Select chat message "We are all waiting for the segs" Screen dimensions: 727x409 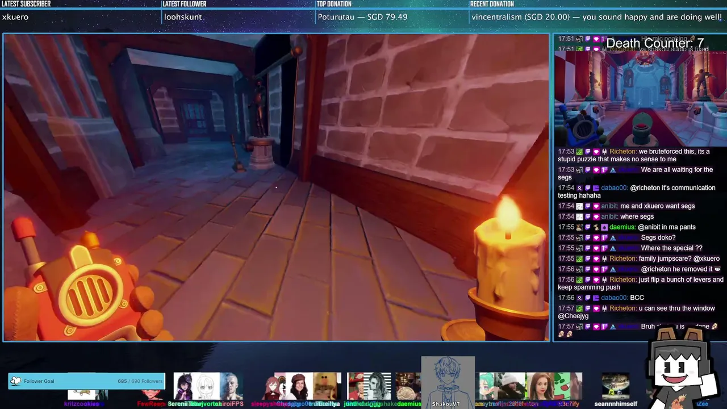coord(640,174)
